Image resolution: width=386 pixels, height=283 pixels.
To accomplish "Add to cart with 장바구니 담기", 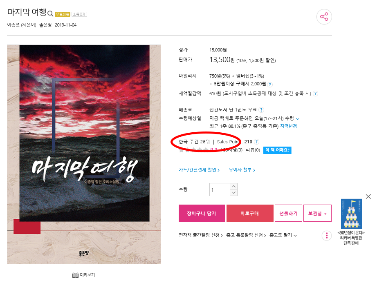I will [x=202, y=213].
